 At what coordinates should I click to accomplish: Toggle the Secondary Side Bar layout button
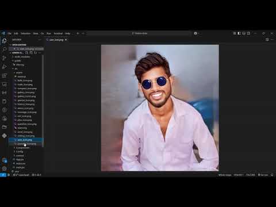248,33
